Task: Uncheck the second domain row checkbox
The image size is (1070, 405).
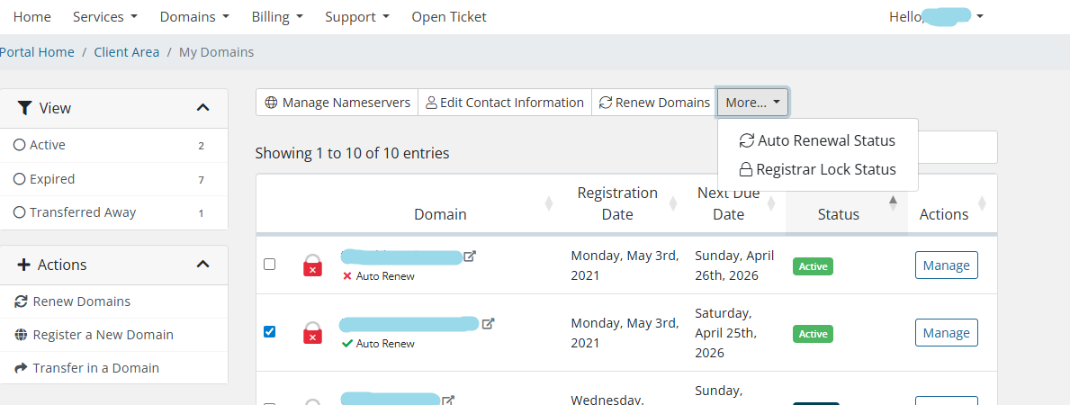Action: 269,332
